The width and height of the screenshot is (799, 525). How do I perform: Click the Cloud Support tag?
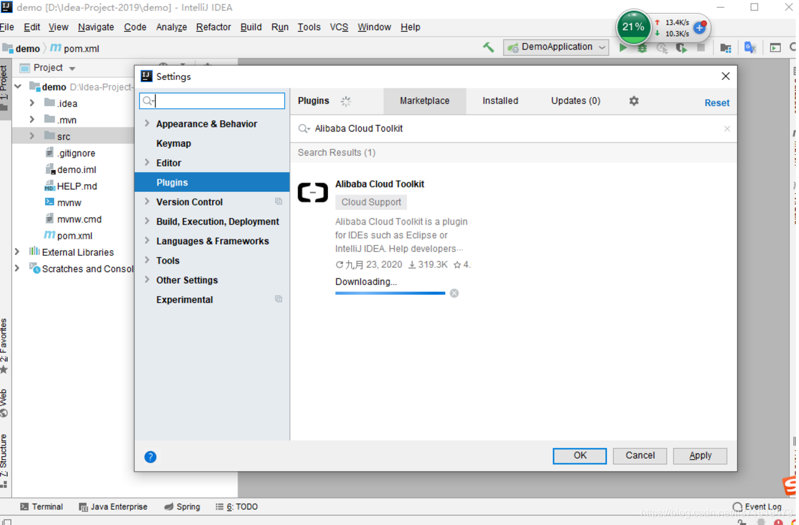click(x=372, y=202)
